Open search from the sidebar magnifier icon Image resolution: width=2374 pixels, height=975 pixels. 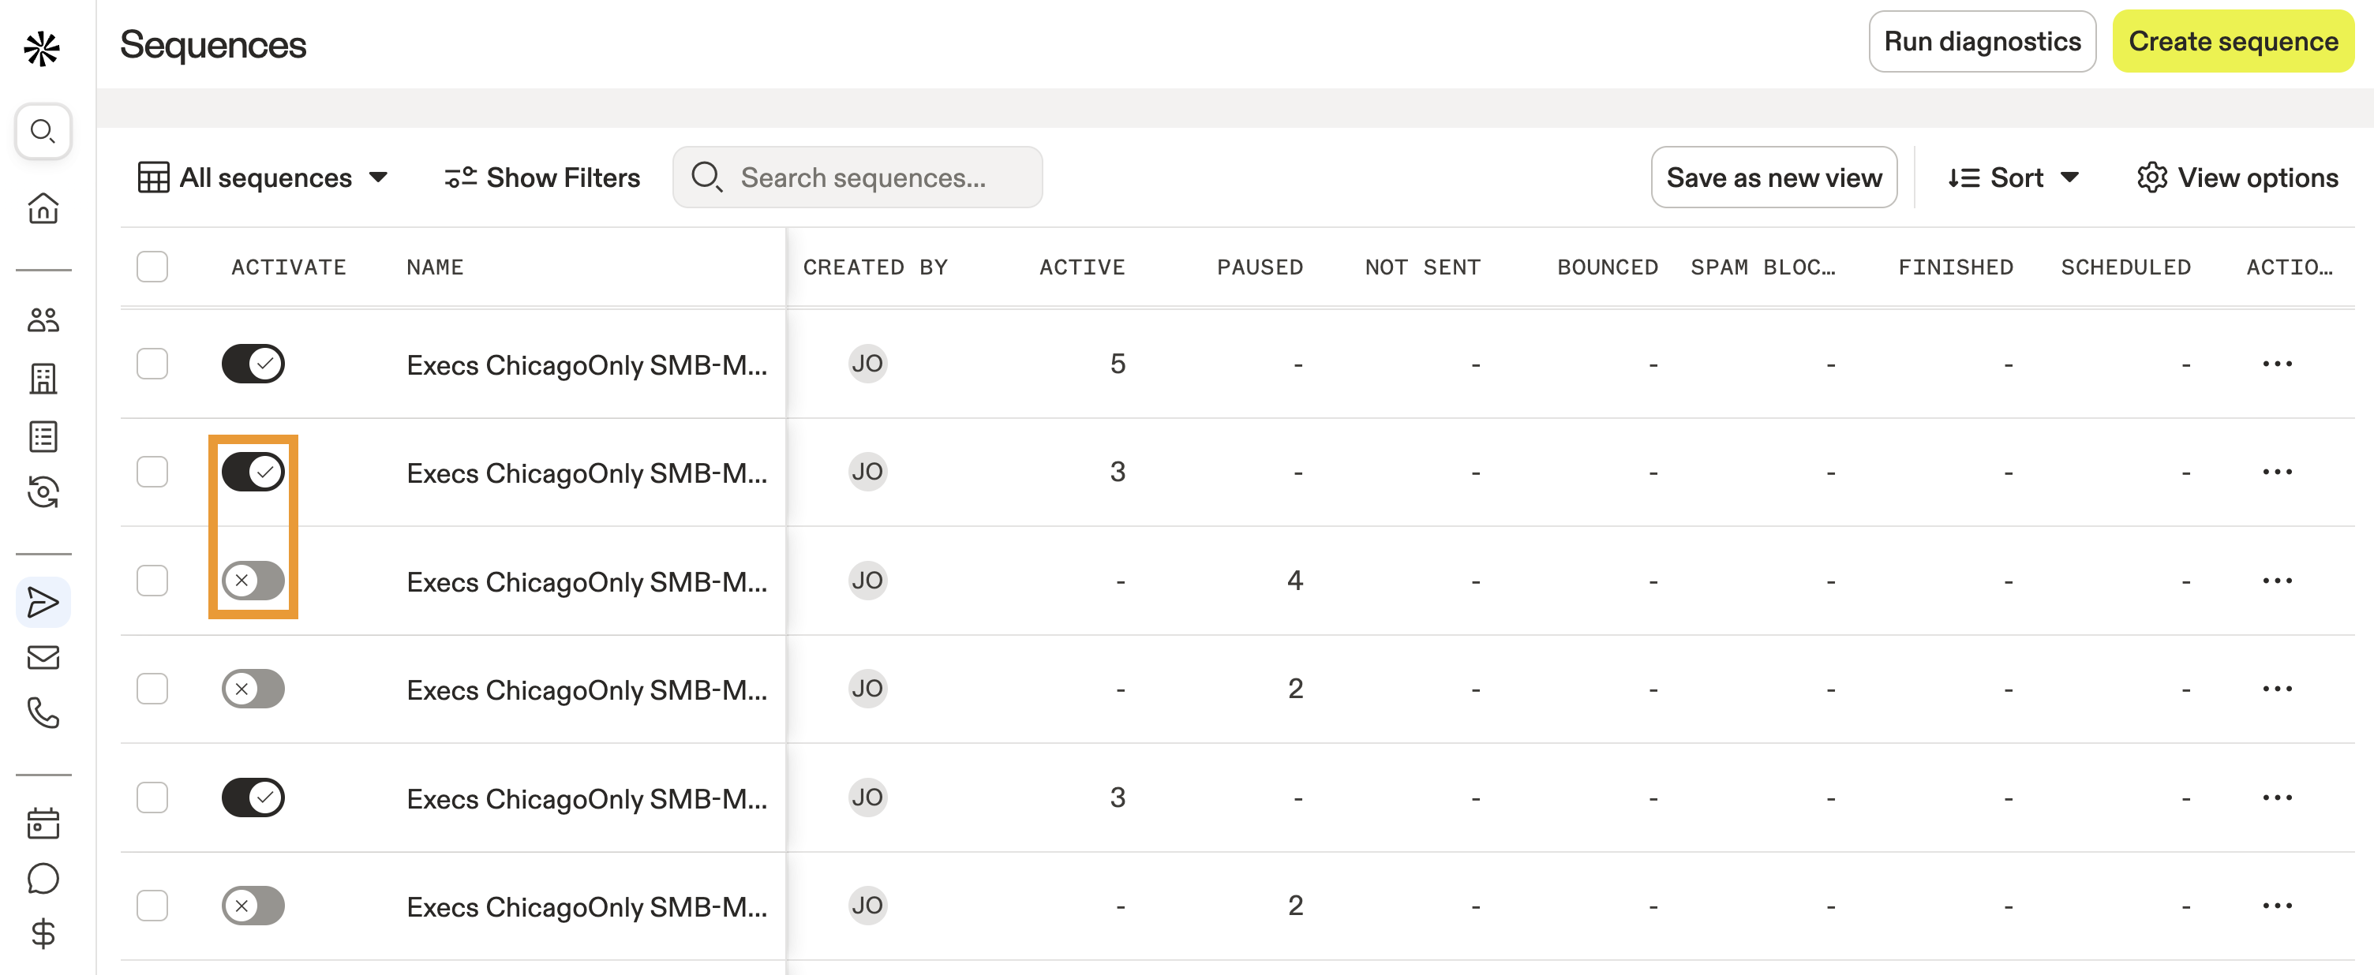coord(43,131)
